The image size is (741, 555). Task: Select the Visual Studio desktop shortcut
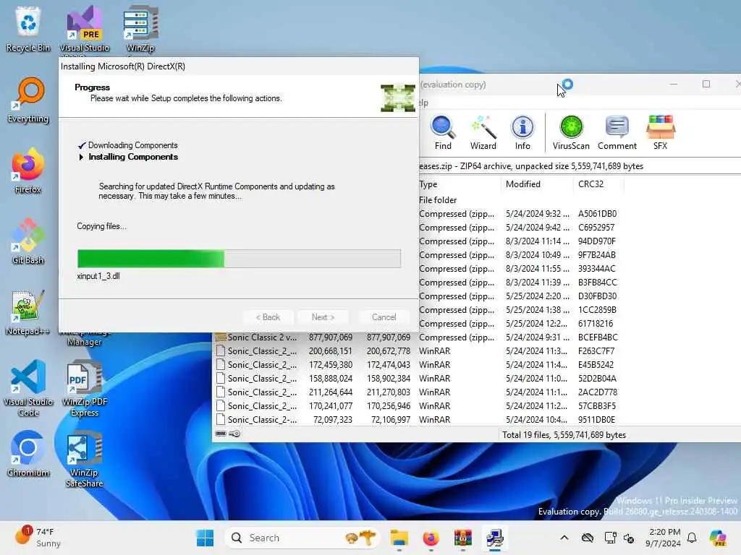pos(84,28)
